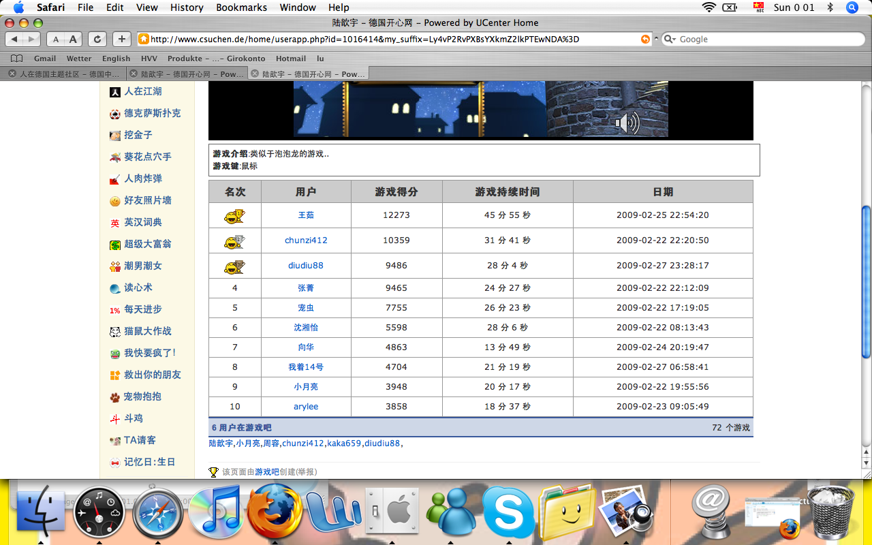Click the 72 个游戏 text
Viewport: 872px width, 545px height.
coord(730,428)
